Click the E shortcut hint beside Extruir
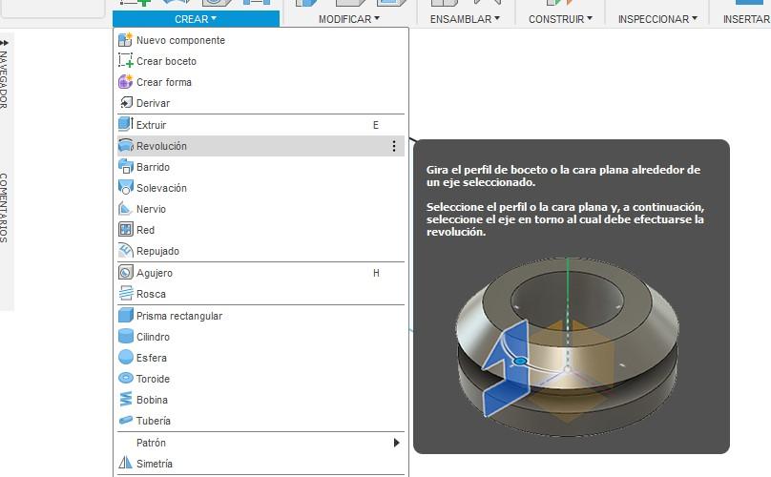The width and height of the screenshot is (771, 477). click(x=376, y=125)
